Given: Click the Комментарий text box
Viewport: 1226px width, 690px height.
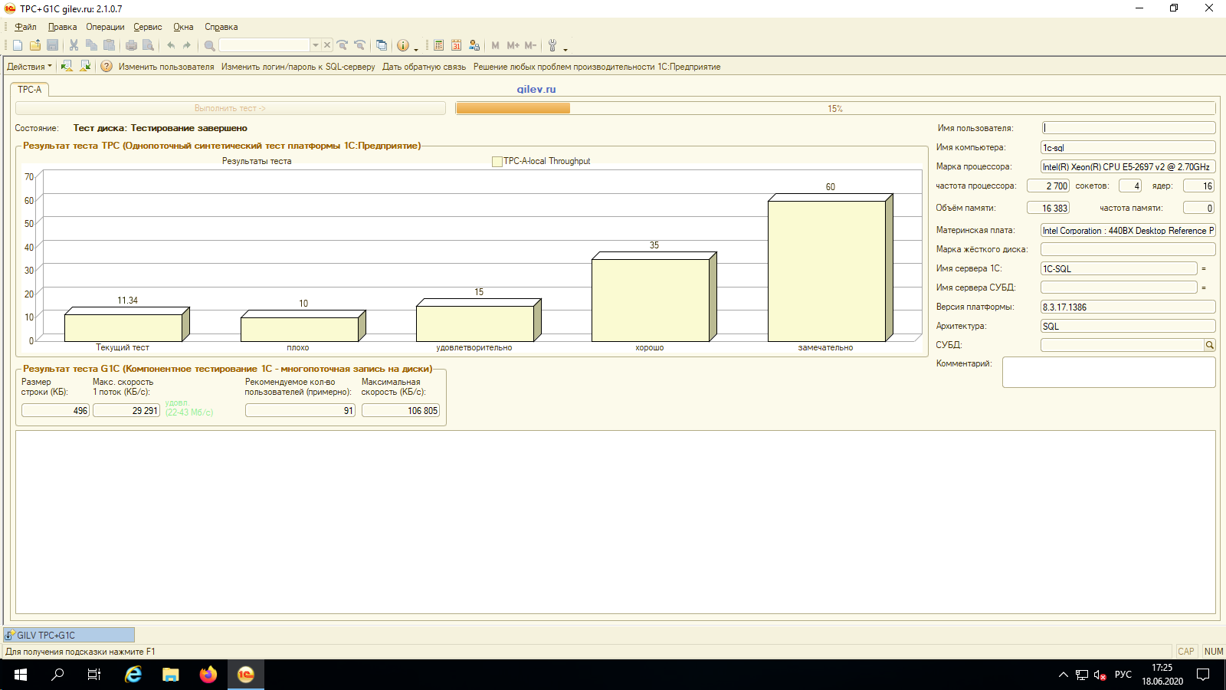Looking at the screenshot, I should (x=1109, y=373).
